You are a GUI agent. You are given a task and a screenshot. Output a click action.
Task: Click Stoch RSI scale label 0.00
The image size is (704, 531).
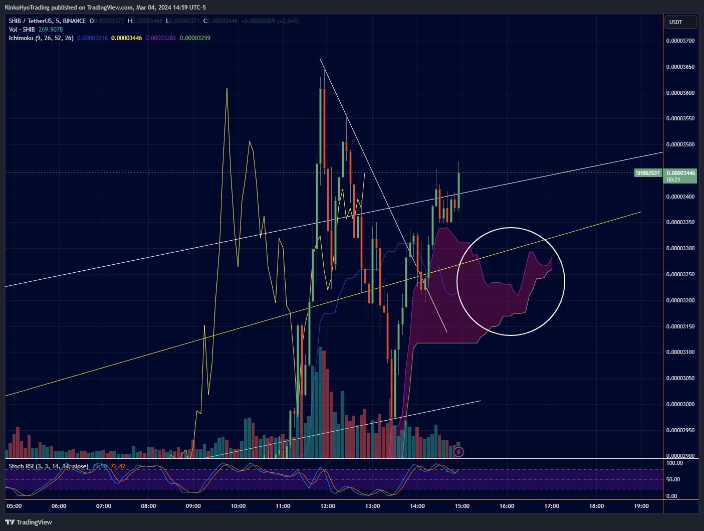click(x=671, y=496)
